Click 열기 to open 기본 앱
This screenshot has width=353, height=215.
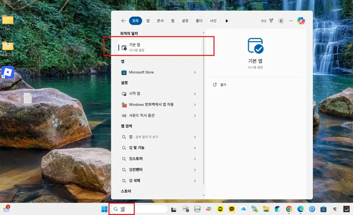coord(223,85)
